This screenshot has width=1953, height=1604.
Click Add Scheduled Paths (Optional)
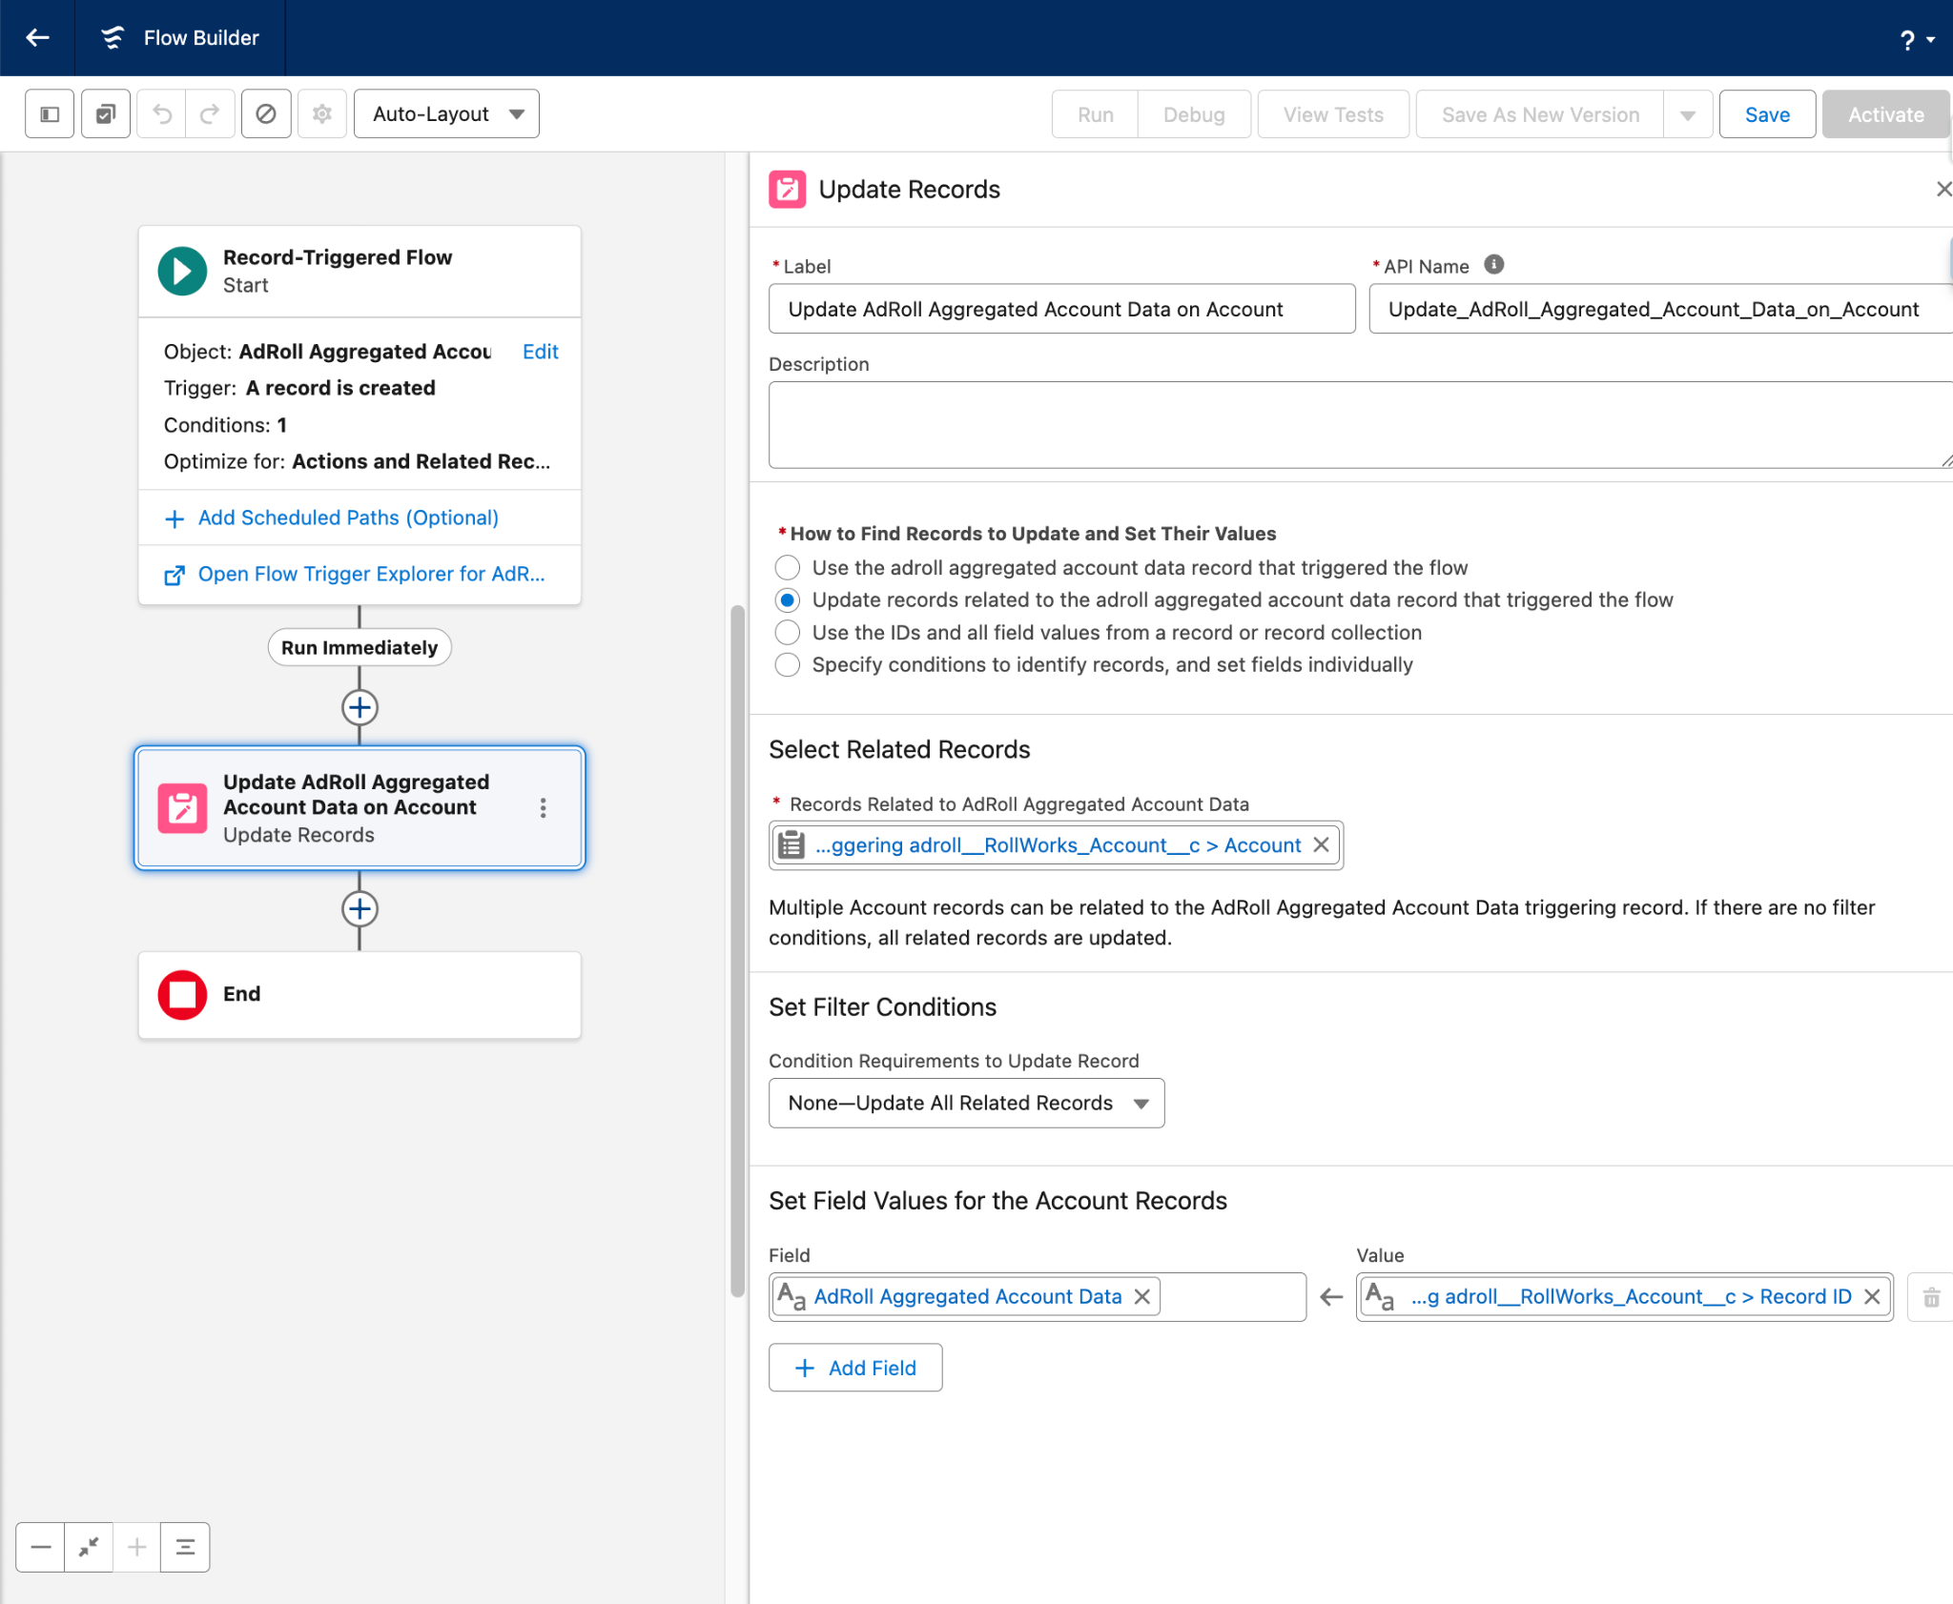click(348, 518)
